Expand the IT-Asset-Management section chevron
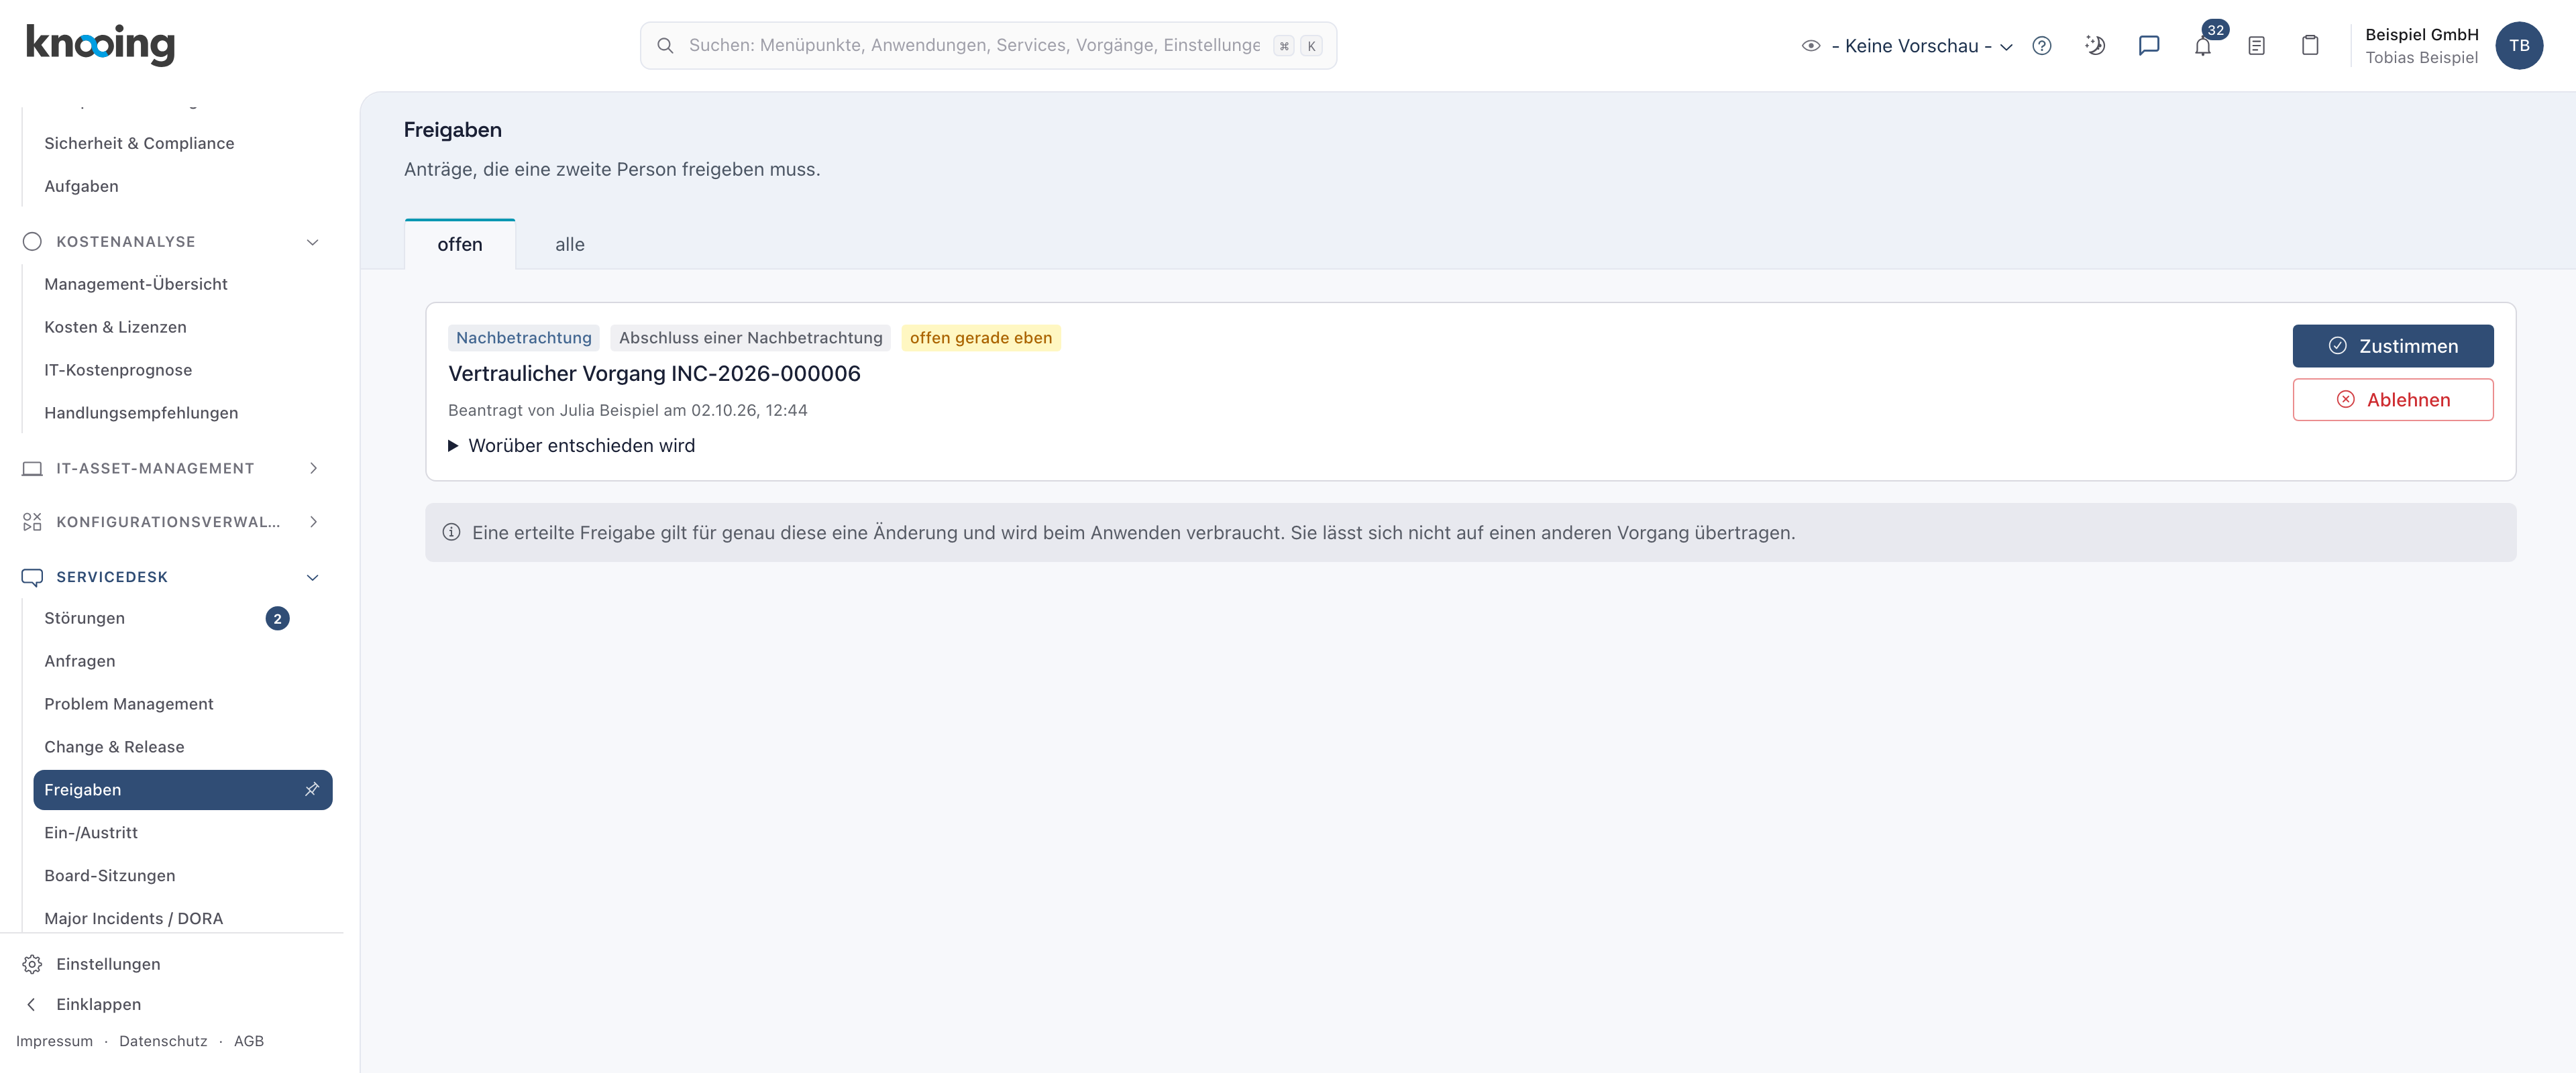2576x1073 pixels. [313, 468]
